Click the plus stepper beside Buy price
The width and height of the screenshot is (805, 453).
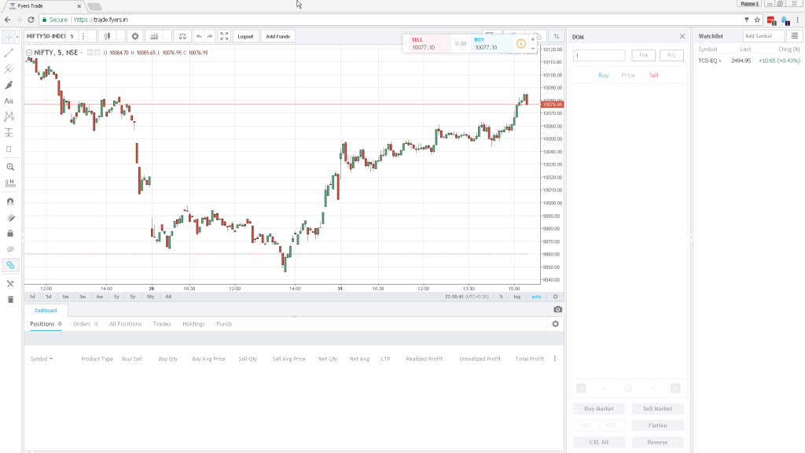tap(534, 38)
